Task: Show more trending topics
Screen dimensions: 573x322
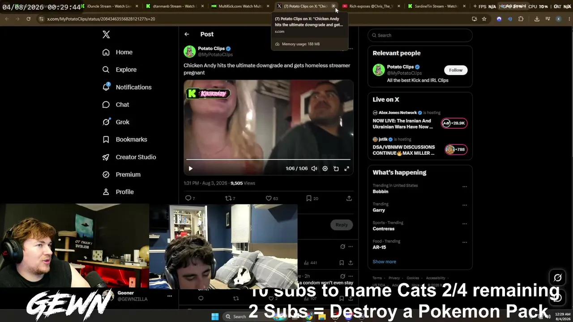Action: [x=384, y=262]
